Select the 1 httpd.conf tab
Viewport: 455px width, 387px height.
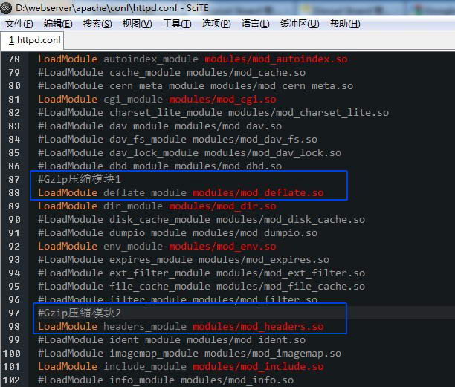(33, 40)
